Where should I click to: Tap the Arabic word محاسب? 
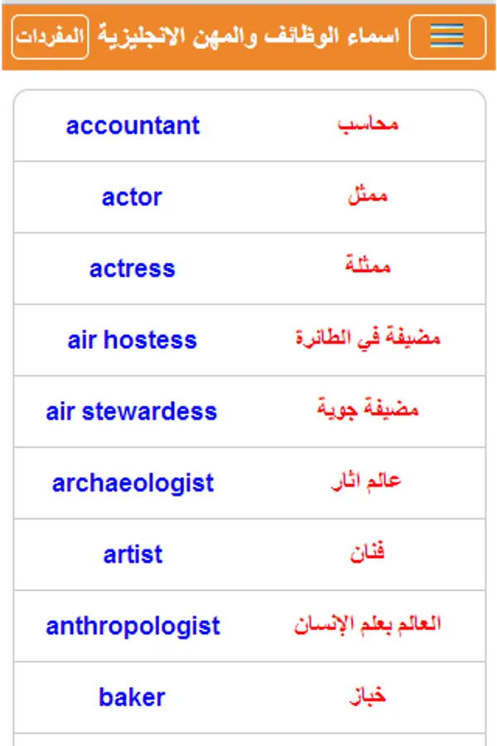point(367,124)
